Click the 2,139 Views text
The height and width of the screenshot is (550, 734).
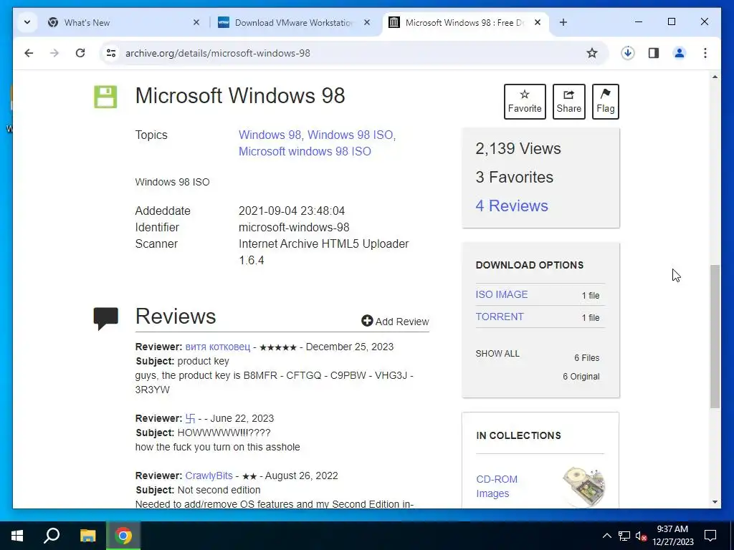click(518, 149)
